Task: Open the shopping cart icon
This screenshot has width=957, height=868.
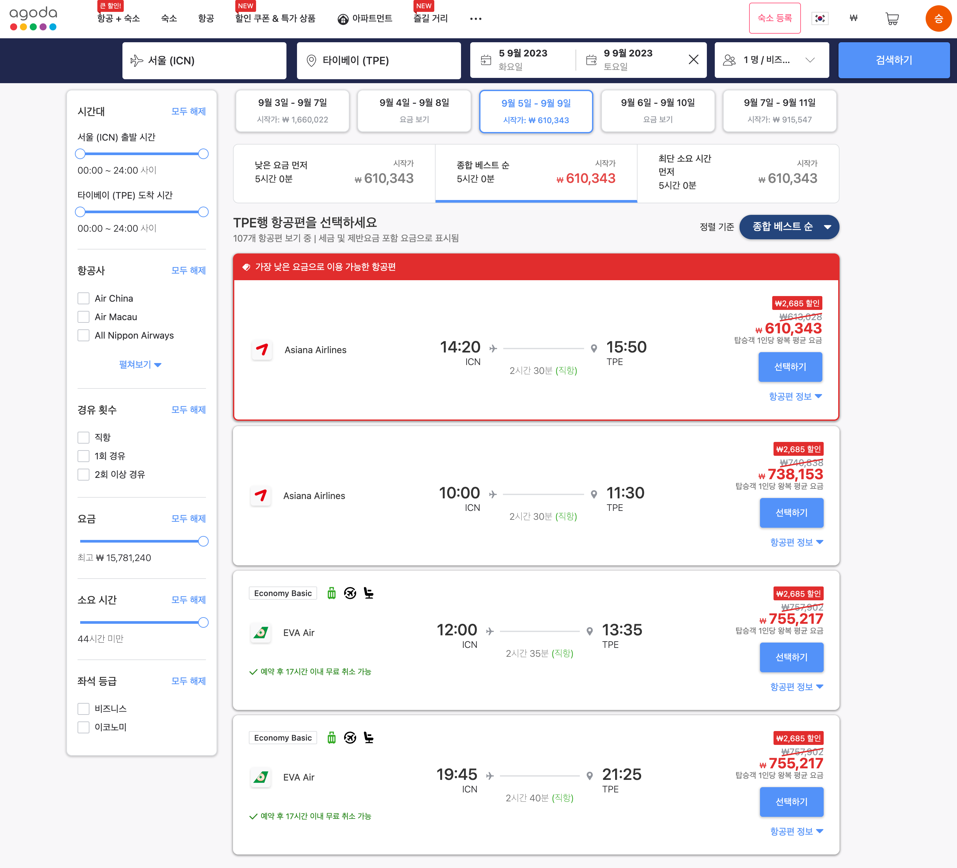Action: [x=892, y=18]
